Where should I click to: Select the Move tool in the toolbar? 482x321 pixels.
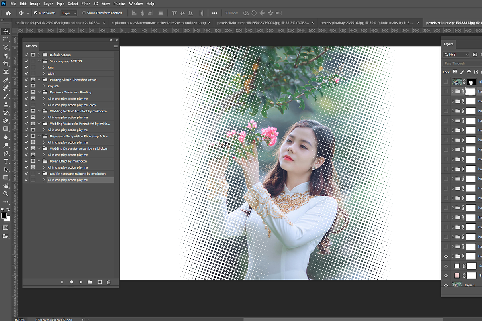[6, 31]
